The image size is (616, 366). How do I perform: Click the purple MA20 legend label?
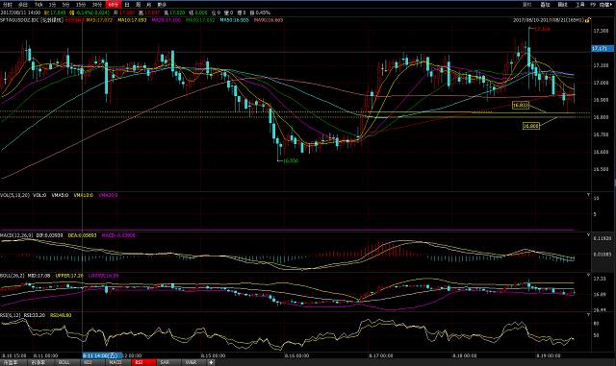coord(167,19)
